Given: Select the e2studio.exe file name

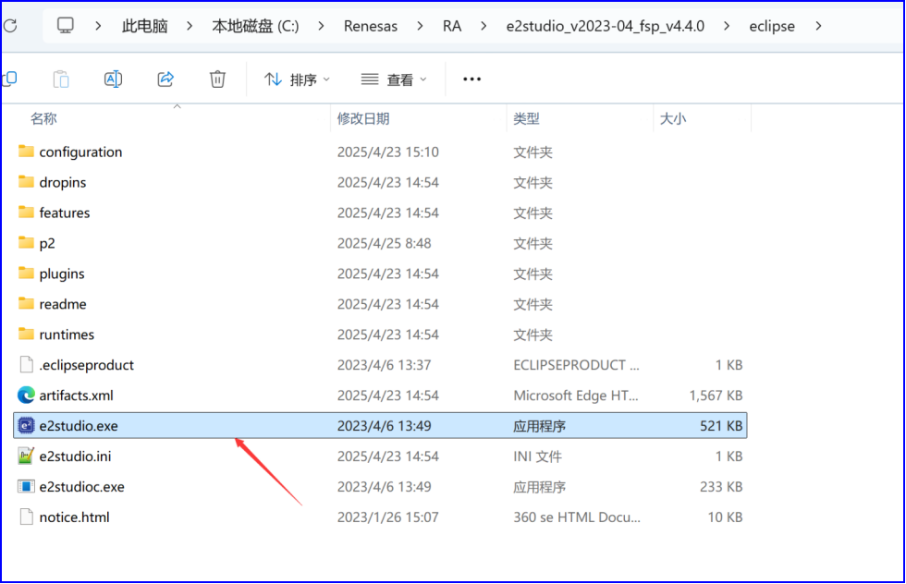Looking at the screenshot, I should [79, 426].
